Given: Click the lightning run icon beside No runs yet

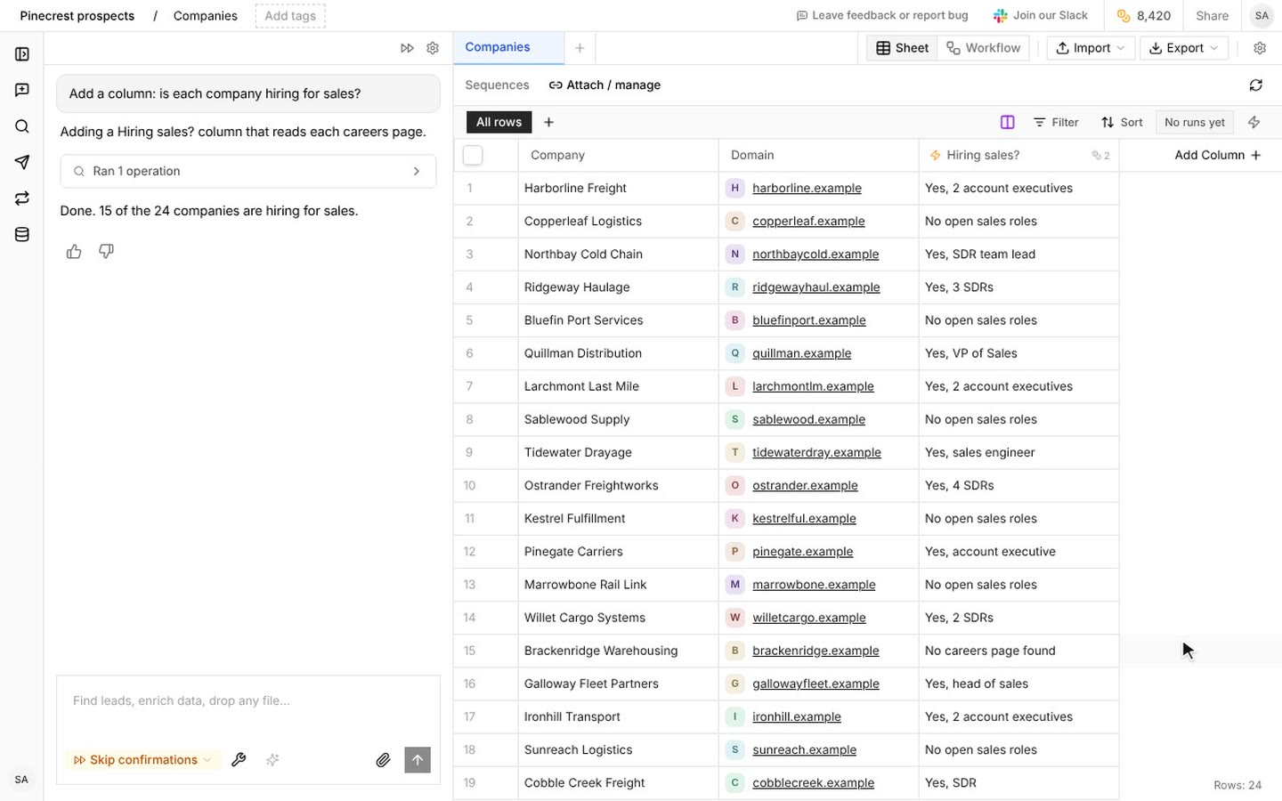Looking at the screenshot, I should 1254,123.
